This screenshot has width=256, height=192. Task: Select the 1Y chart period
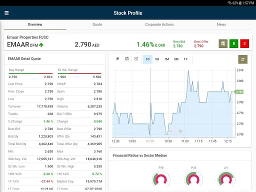[185, 59]
